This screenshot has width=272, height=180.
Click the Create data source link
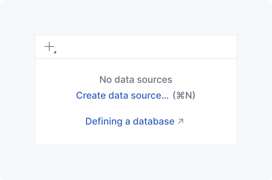pyautogui.click(x=122, y=95)
